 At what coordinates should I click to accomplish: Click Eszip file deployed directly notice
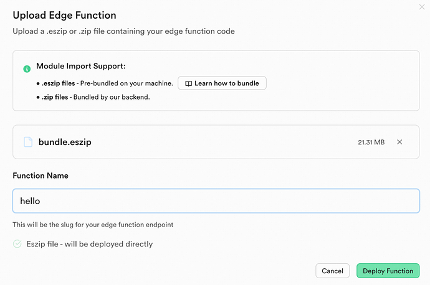tap(88, 244)
